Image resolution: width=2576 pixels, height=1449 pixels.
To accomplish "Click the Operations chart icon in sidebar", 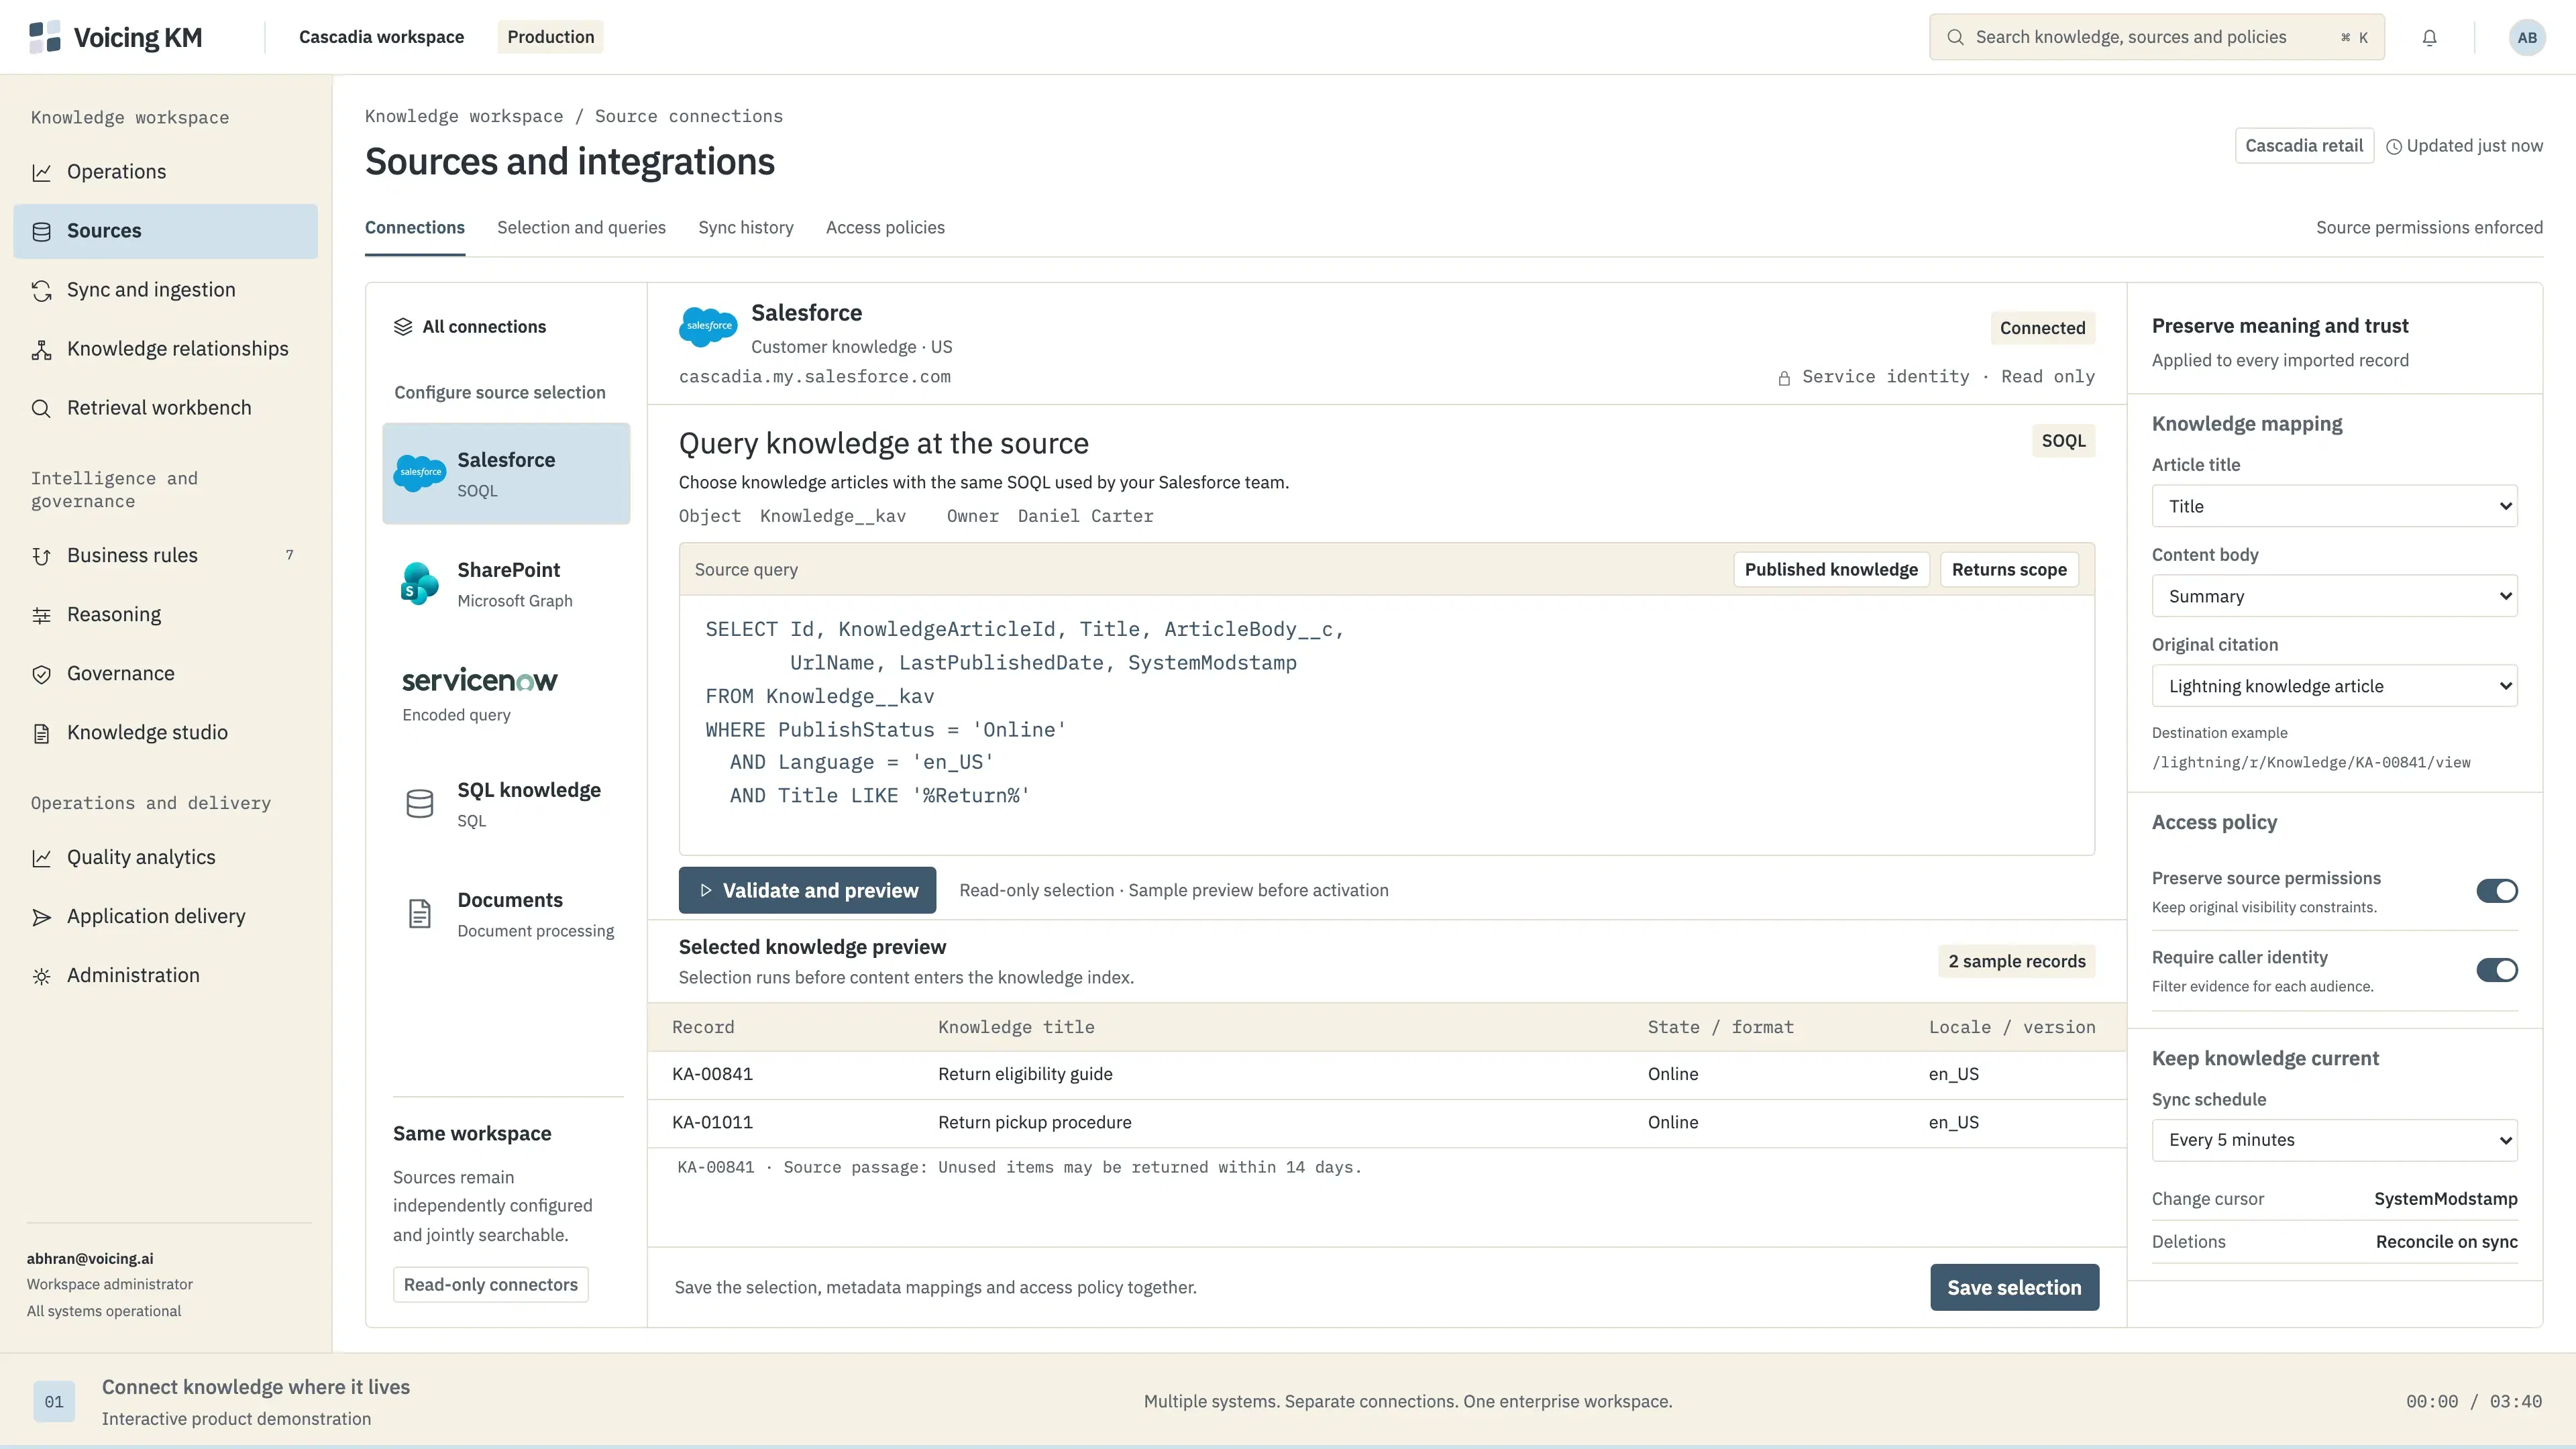I will pyautogui.click(x=41, y=172).
